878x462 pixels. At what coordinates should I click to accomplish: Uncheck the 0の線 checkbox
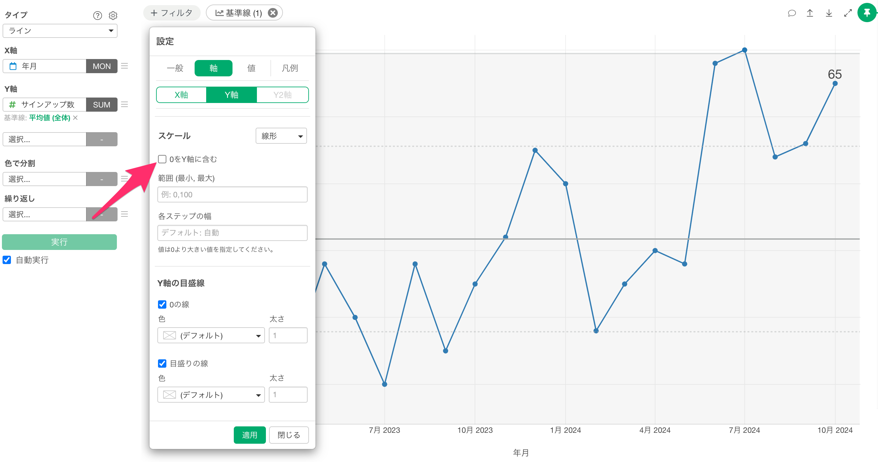pyautogui.click(x=162, y=304)
